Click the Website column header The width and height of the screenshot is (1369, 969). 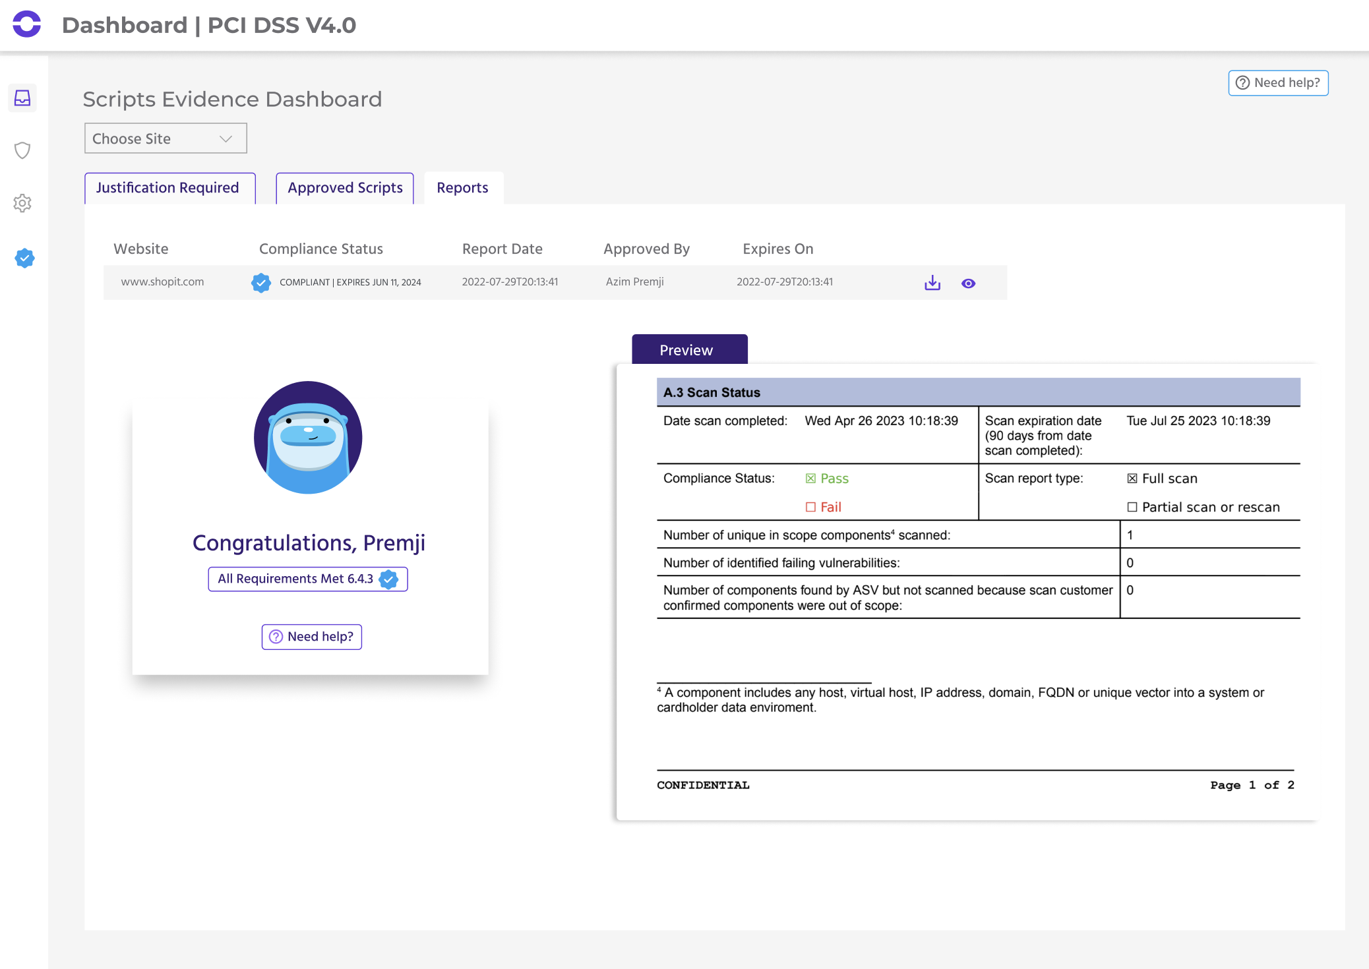point(141,249)
